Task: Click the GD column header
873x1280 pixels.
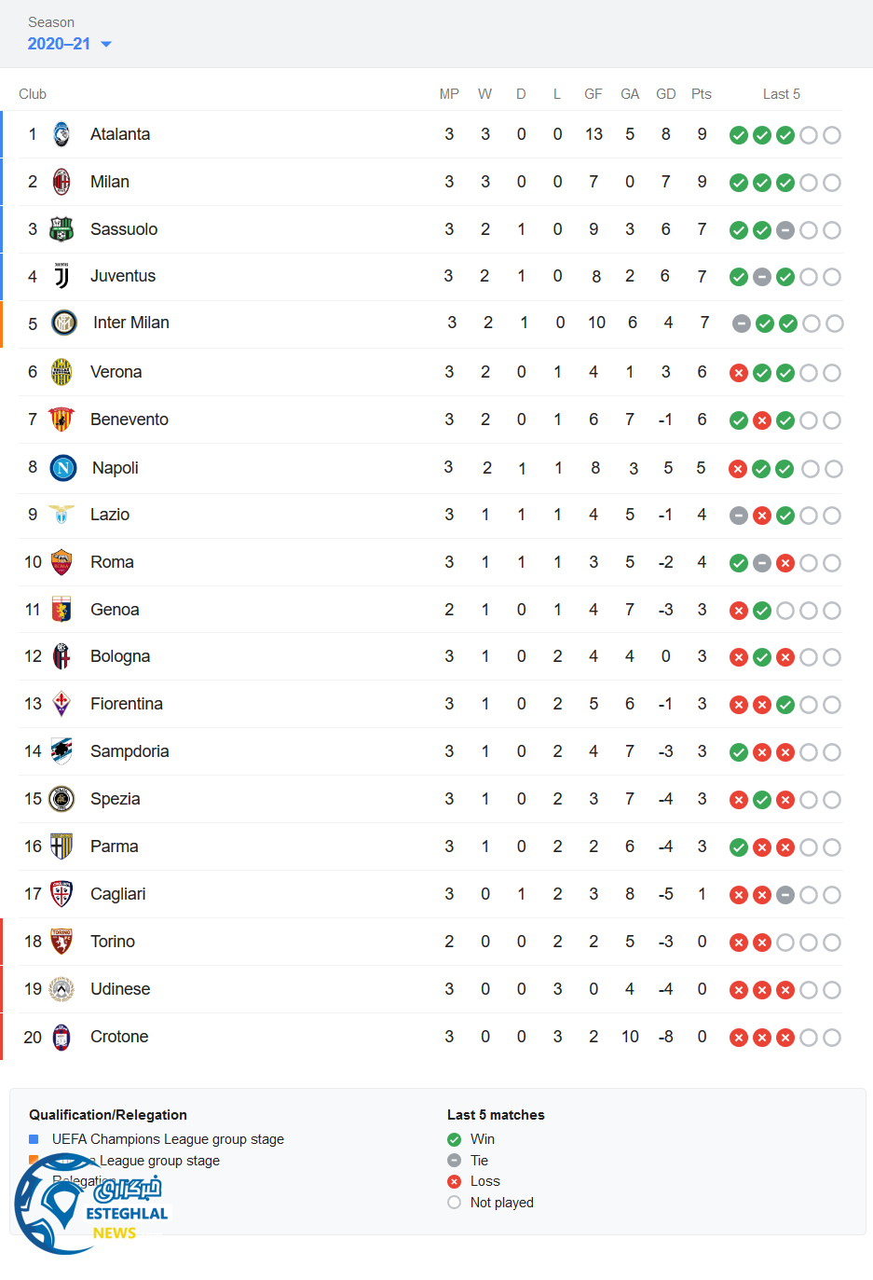Action: point(665,94)
